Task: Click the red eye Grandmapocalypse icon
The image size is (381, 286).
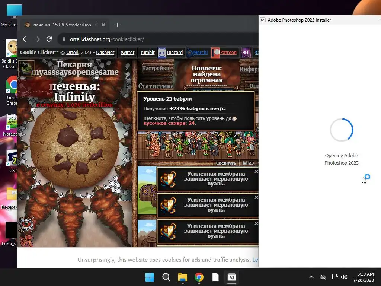Action: (27, 224)
